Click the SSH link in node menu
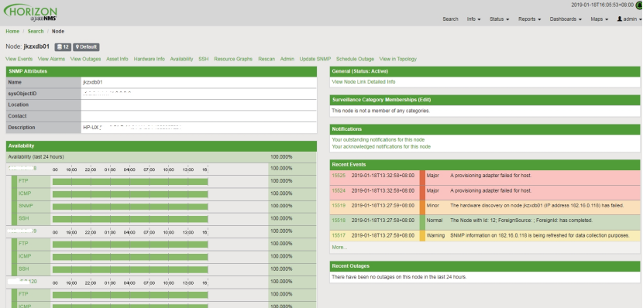Screen dimensions: 643x308 pyautogui.click(x=204, y=60)
